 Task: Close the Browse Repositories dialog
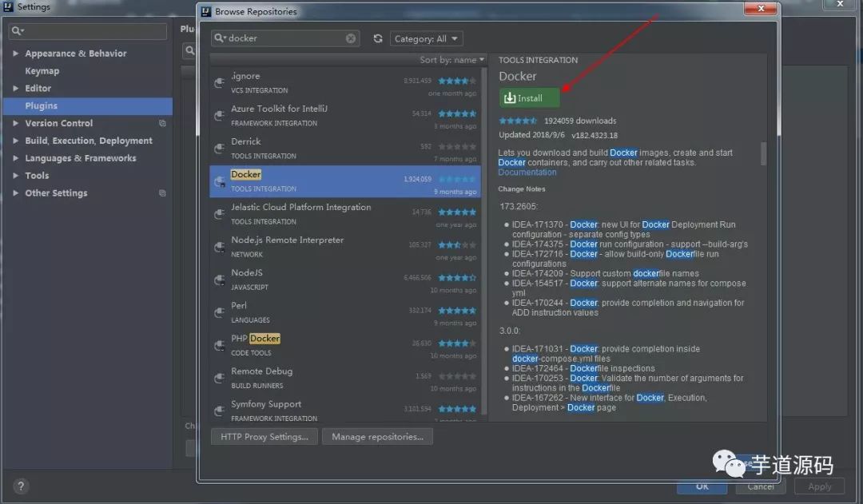click(x=761, y=8)
